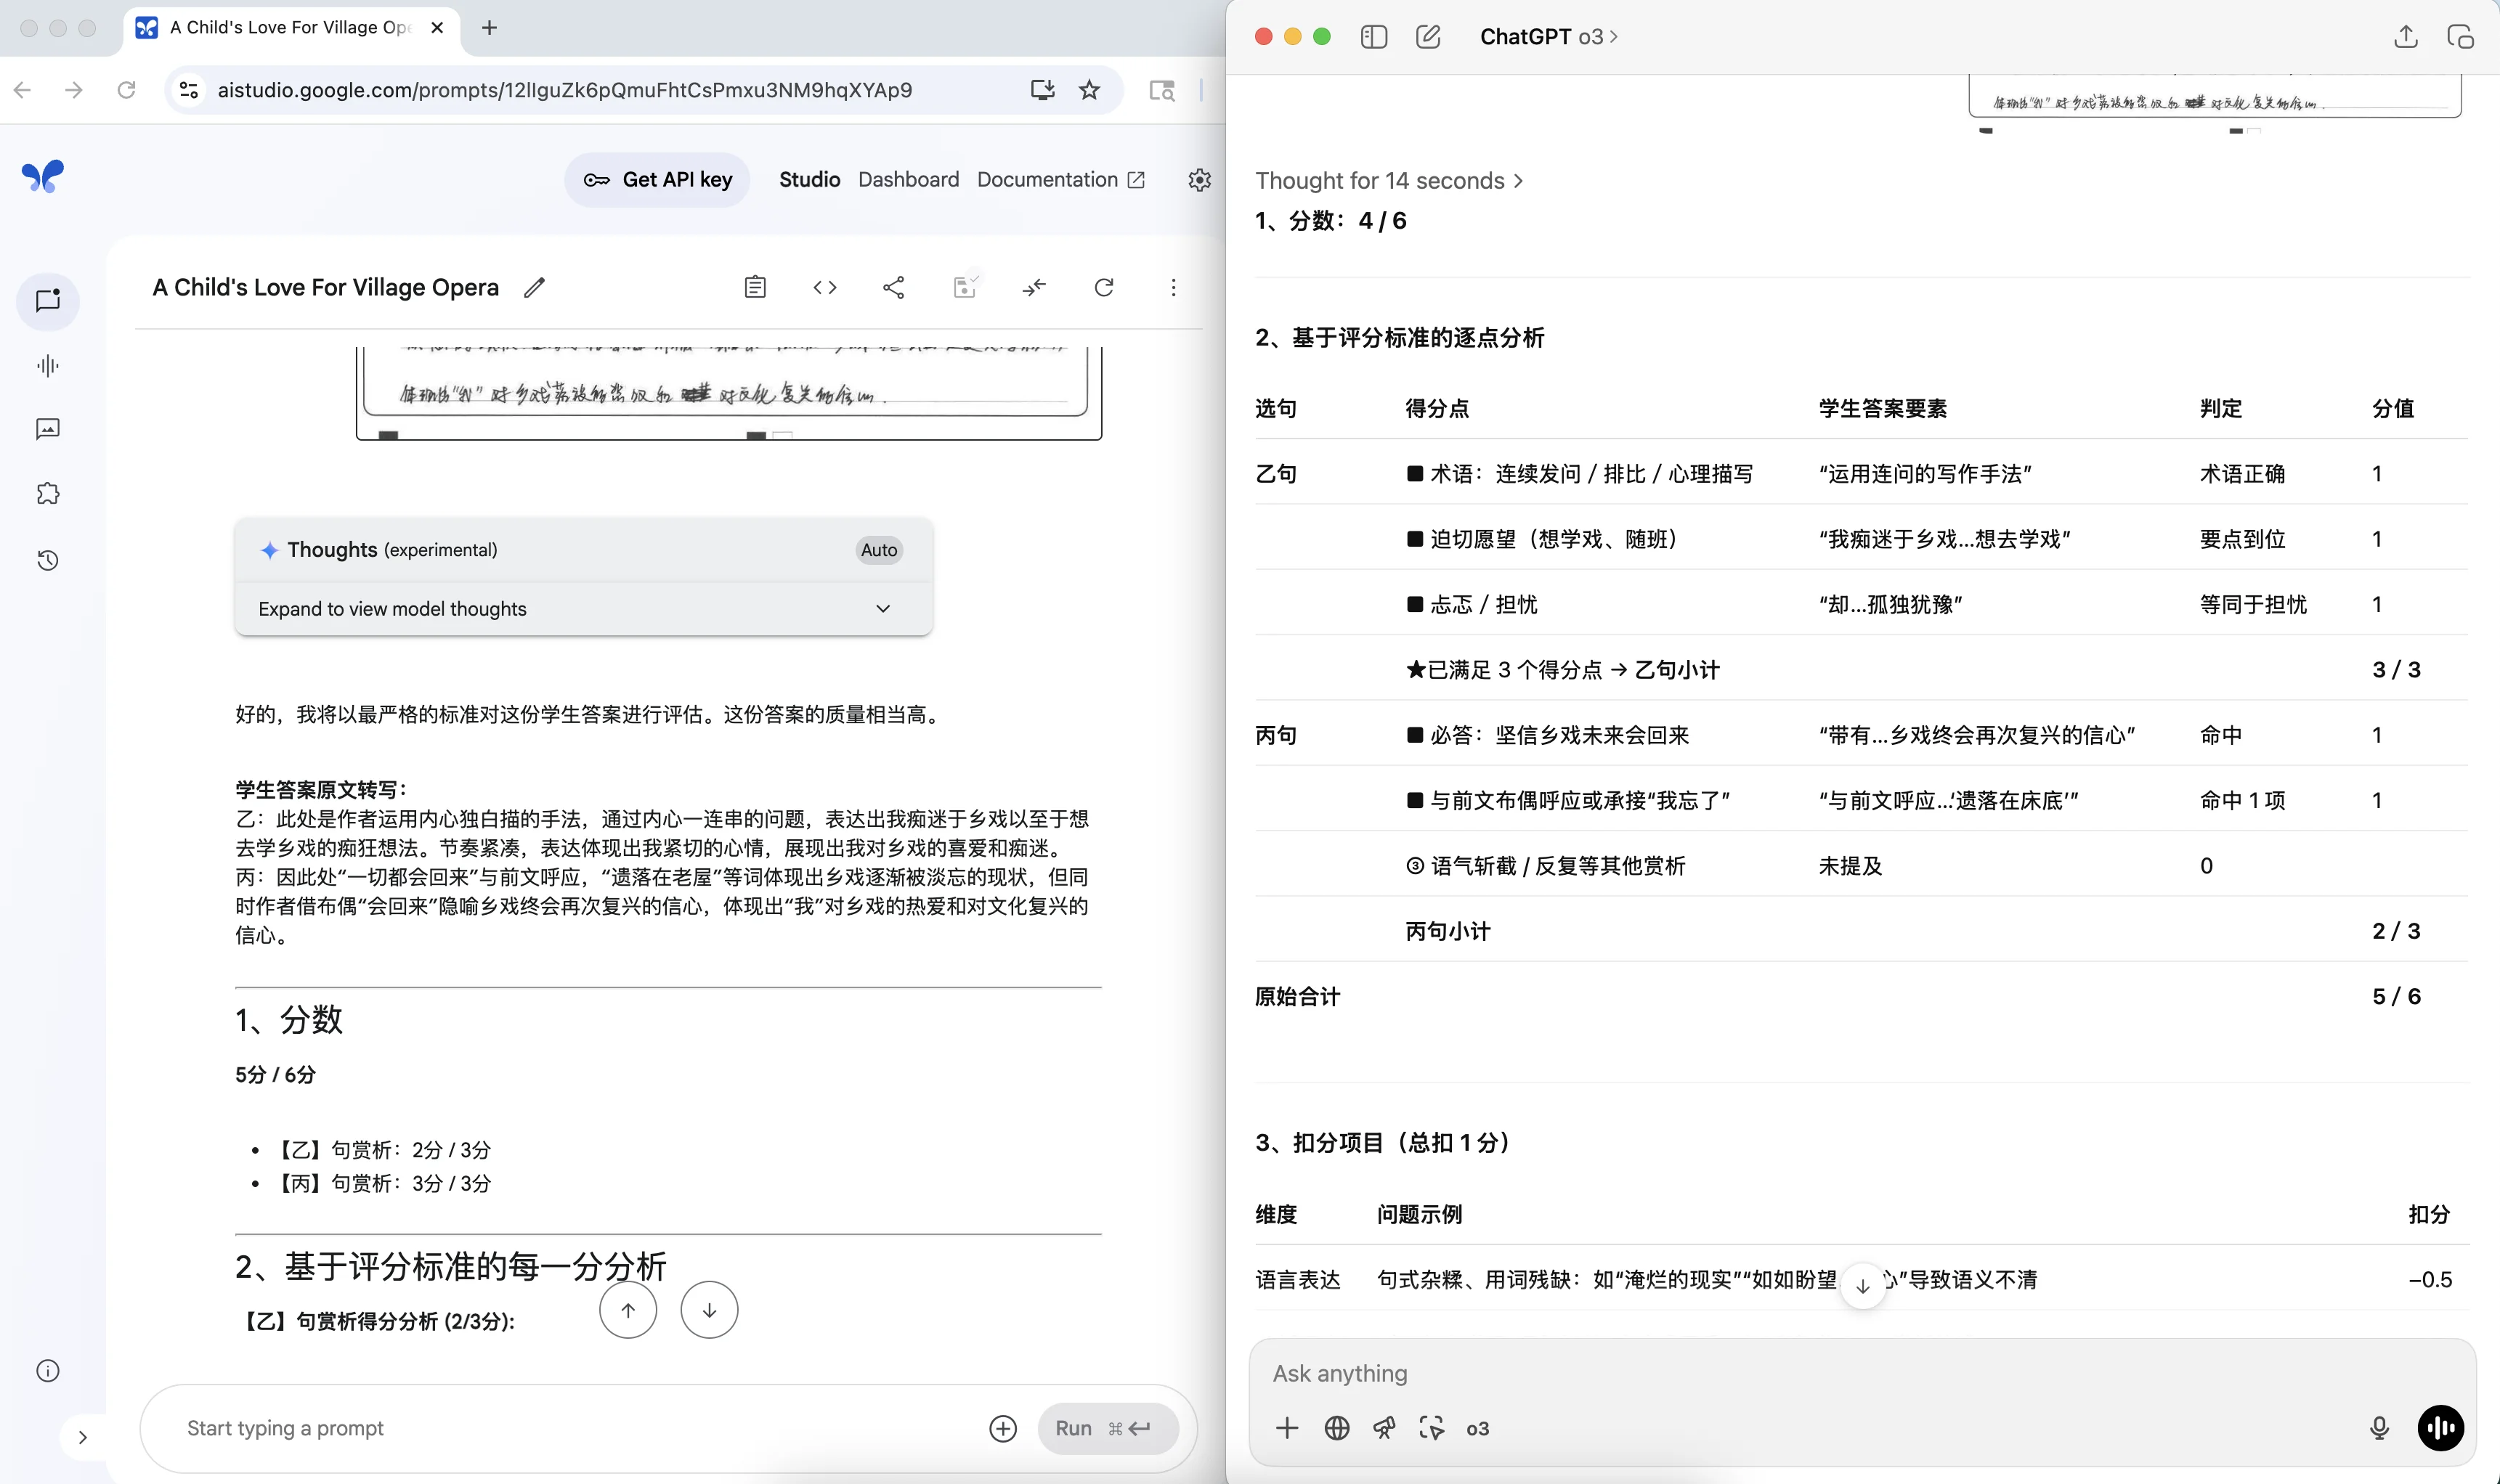Viewport: 2500px width, 1484px height.
Task: Toggle Auto mode for model thoughts
Action: [x=877, y=550]
